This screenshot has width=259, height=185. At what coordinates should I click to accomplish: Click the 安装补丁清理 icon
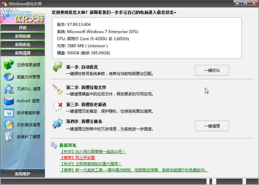[x=9, y=136]
